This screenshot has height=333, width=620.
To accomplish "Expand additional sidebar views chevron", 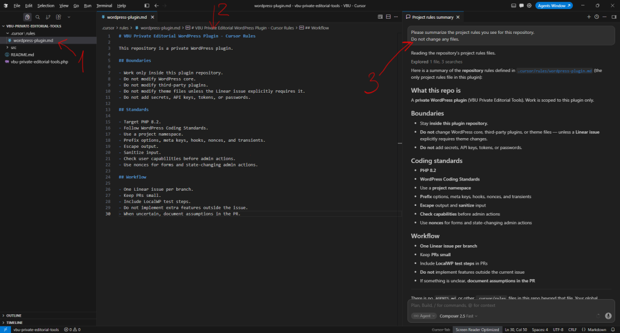I will click(x=69, y=17).
